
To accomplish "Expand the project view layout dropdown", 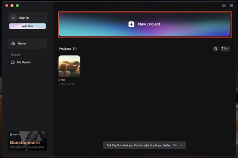I will pos(225,49).
